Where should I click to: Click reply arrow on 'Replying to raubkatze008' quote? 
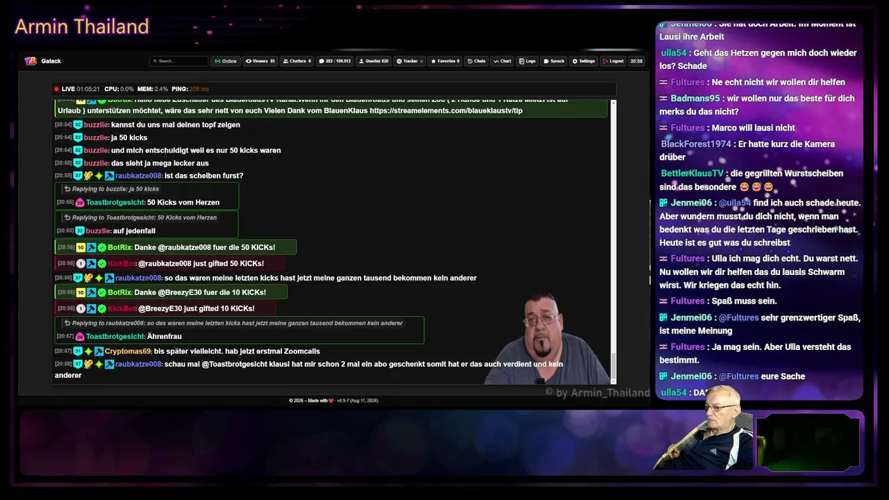pyautogui.click(x=67, y=323)
